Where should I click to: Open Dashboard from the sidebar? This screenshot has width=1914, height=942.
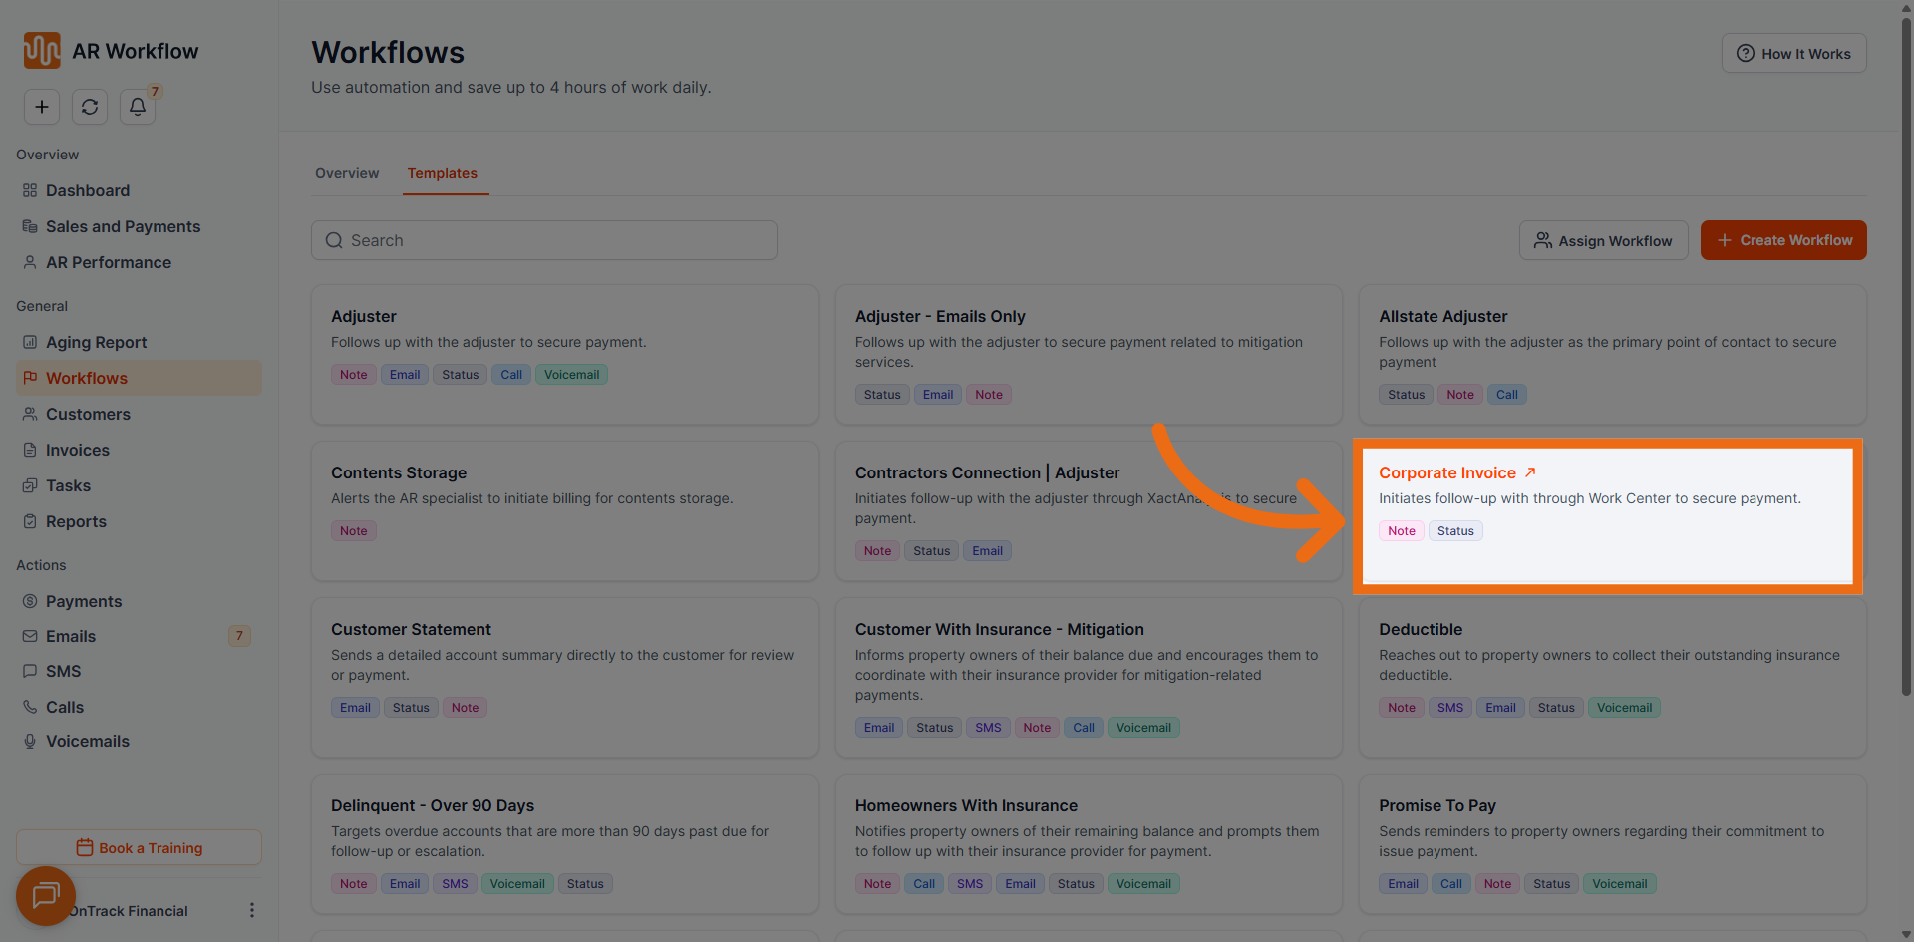coord(88,190)
